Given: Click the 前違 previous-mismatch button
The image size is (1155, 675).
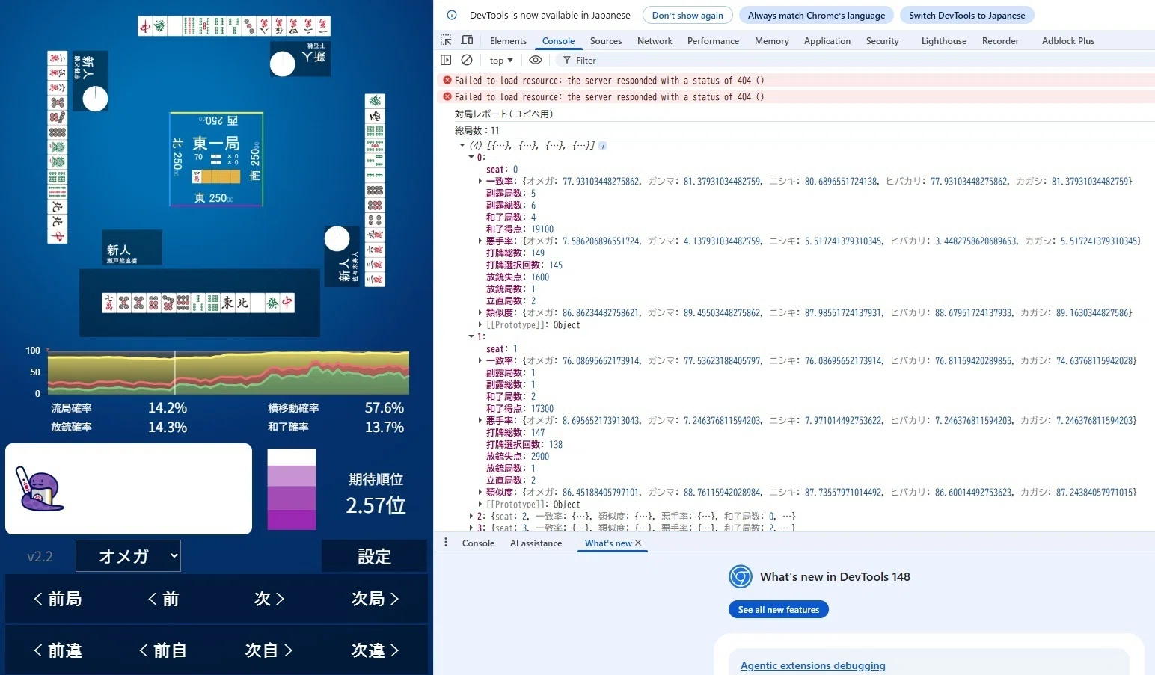Looking at the screenshot, I should (x=58, y=650).
